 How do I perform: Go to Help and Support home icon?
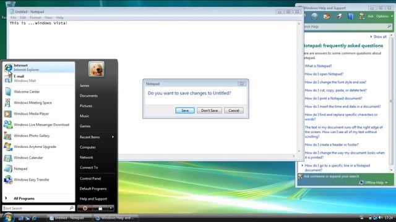(x=327, y=17)
